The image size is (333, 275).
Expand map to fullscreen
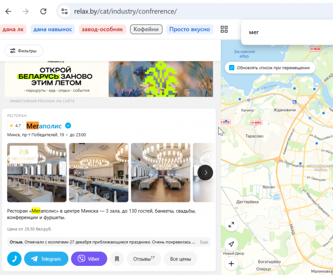click(x=231, y=225)
